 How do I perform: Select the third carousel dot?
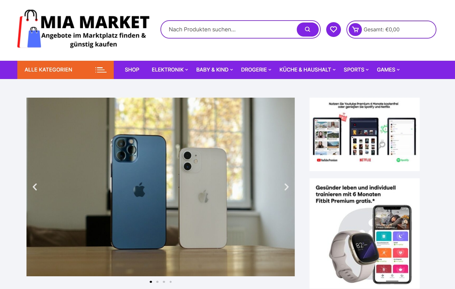pos(164,281)
